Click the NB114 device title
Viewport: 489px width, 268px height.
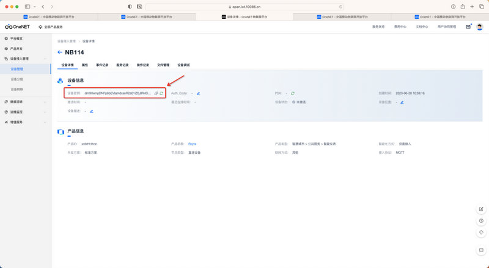coord(75,53)
